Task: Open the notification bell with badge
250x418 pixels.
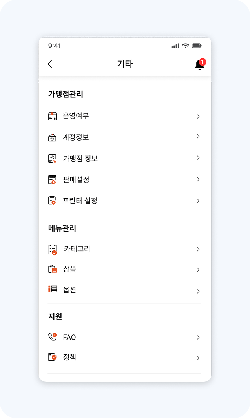Action: (200, 64)
